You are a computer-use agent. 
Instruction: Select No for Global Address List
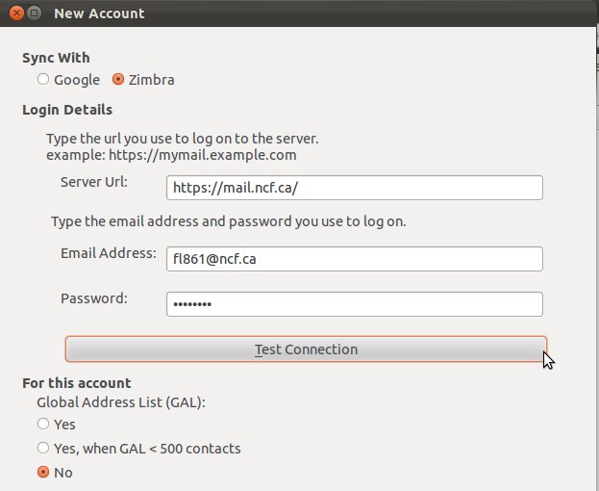(x=43, y=472)
